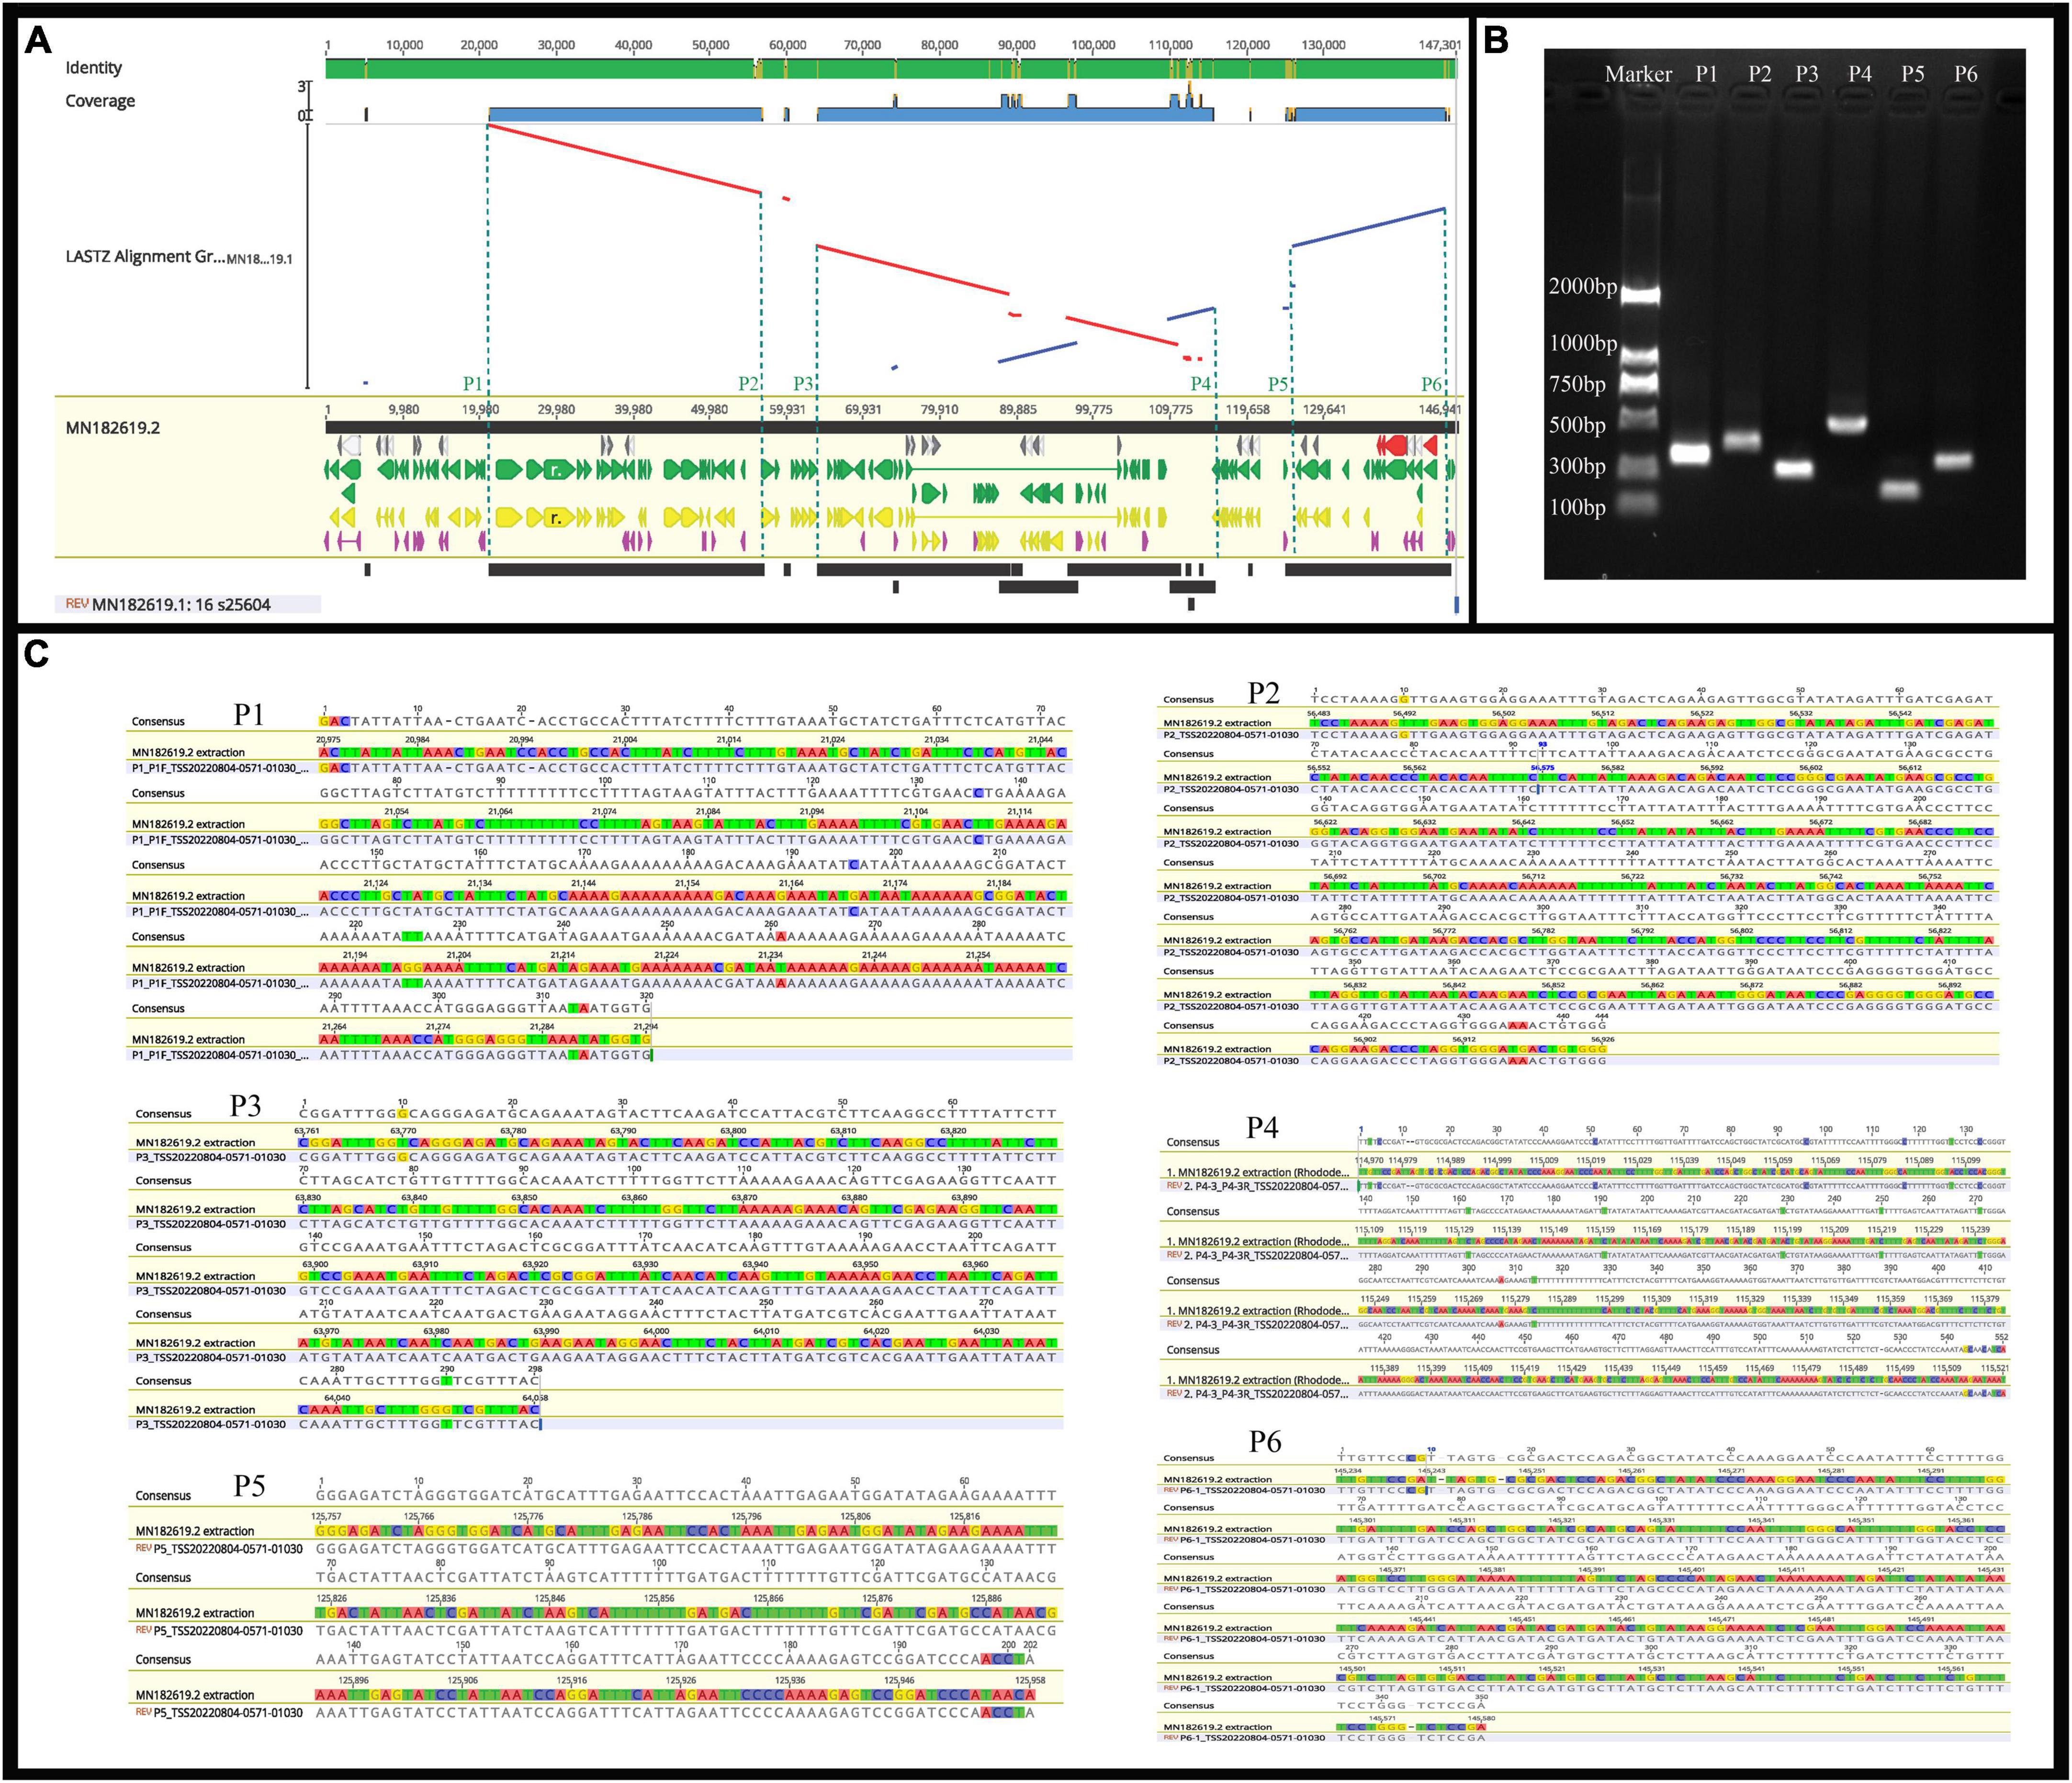Click the P6 lane label on gel
The width and height of the screenshot is (2072, 1783).
tap(1966, 74)
